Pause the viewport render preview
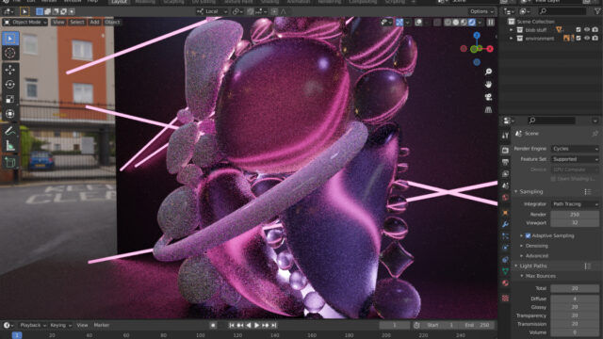The width and height of the screenshot is (603, 339). click(x=491, y=23)
